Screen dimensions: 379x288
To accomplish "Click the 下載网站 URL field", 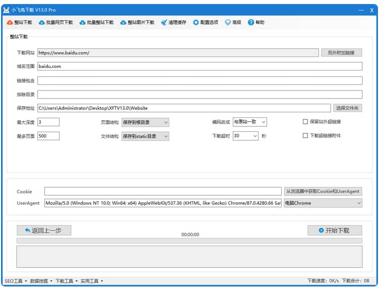I will (x=178, y=53).
